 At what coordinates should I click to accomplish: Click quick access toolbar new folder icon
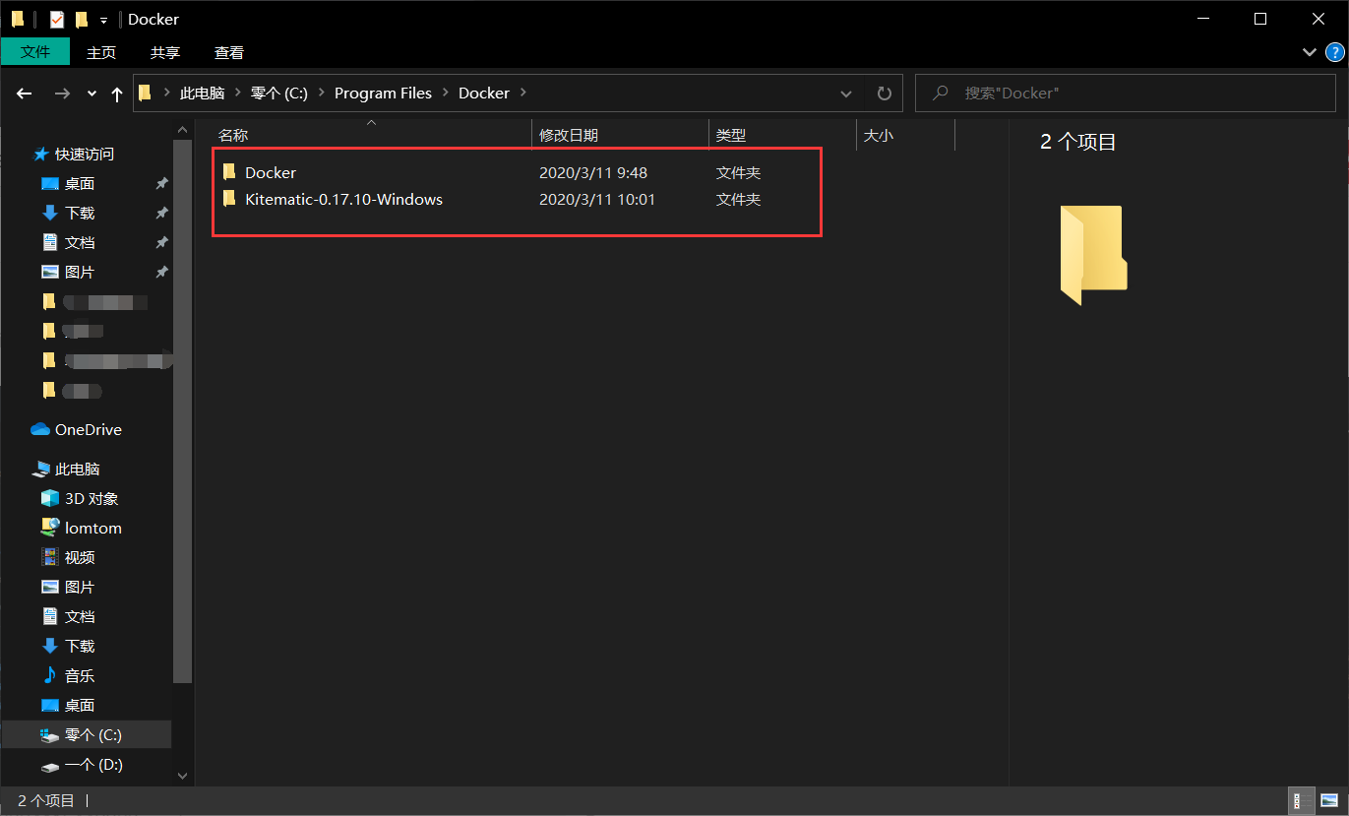pyautogui.click(x=82, y=19)
